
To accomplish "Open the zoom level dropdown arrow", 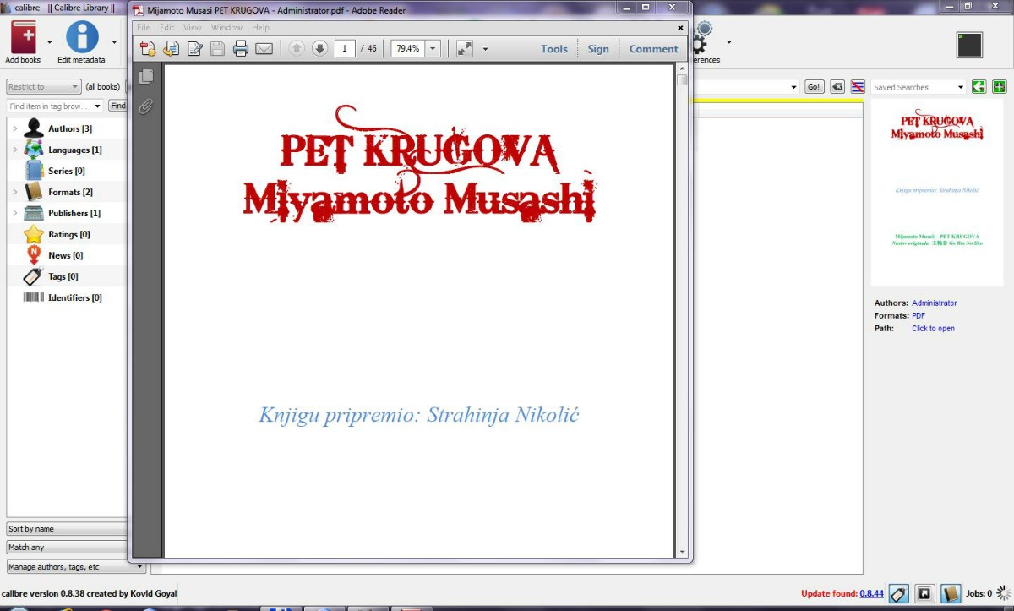I will tap(433, 48).
